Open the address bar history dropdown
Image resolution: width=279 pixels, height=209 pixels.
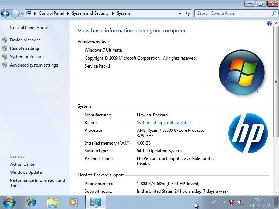pos(180,13)
